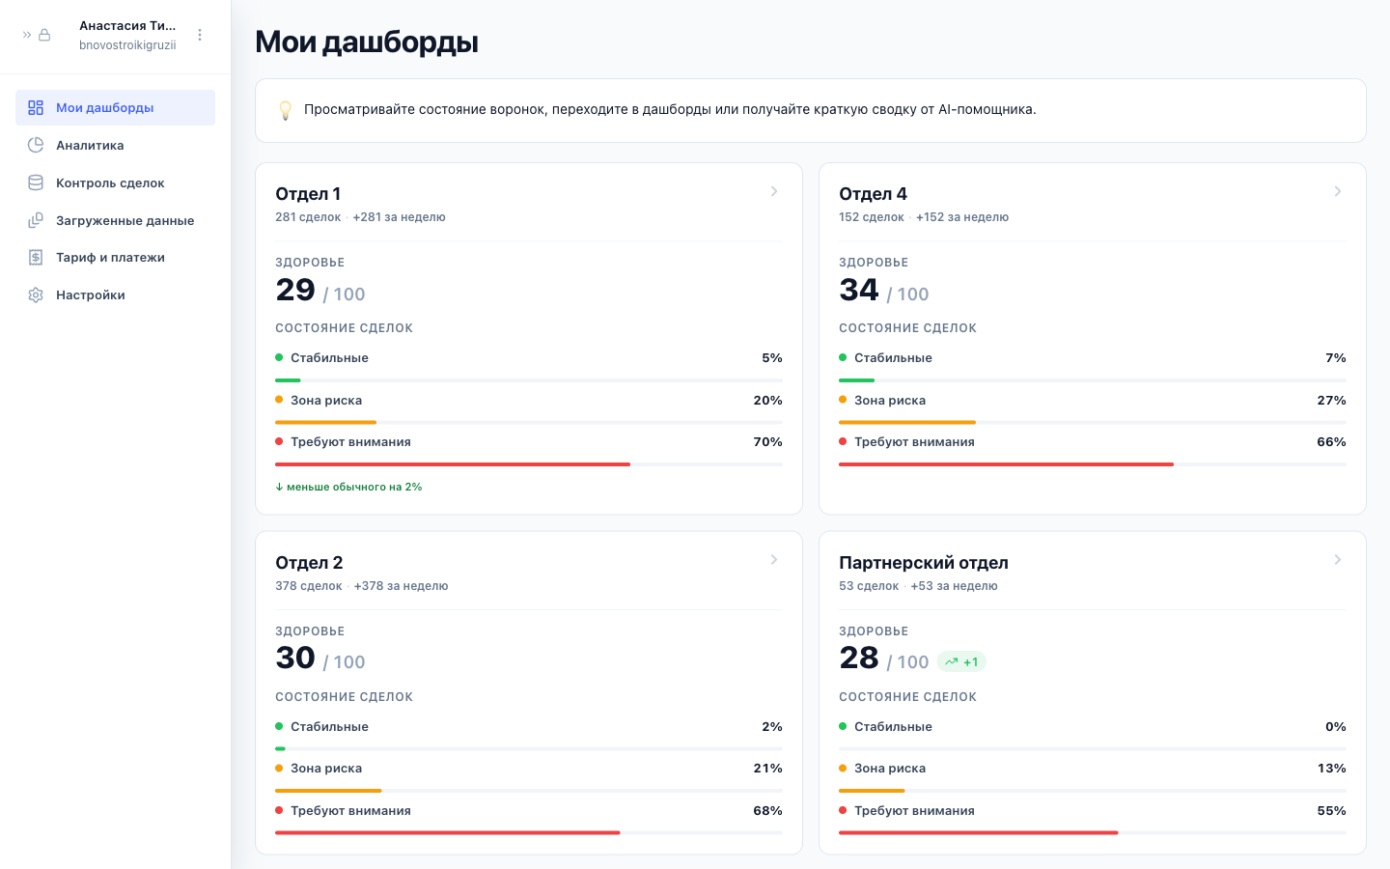The image size is (1390, 869).
Task: Click the lightbulb tip icon
Action: [285, 110]
